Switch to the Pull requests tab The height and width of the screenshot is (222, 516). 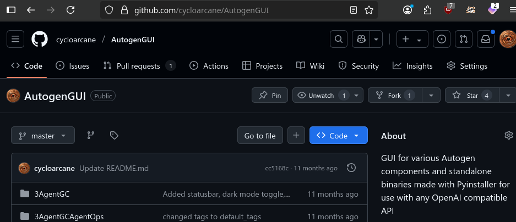click(x=139, y=66)
